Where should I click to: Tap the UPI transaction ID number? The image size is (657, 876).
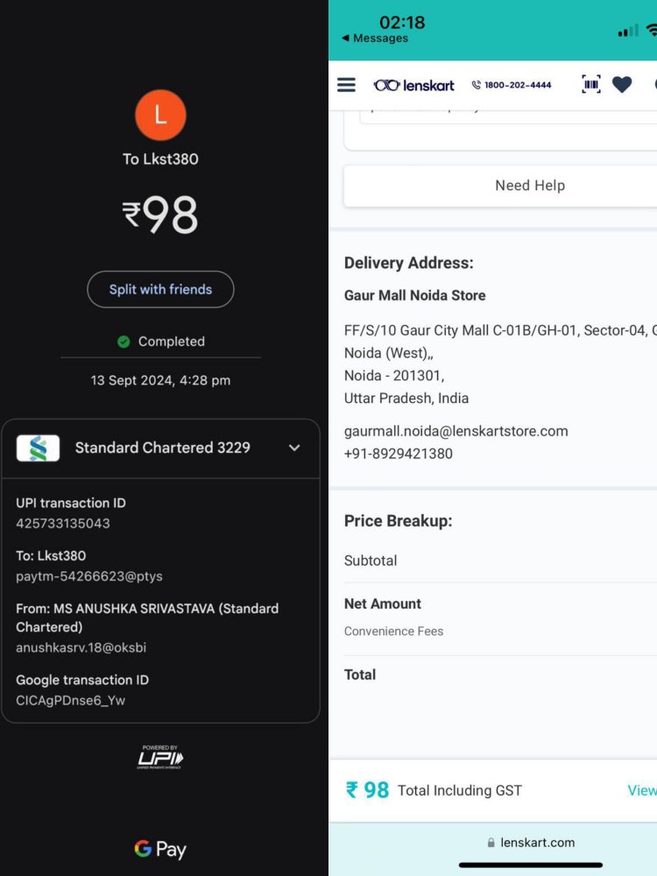(63, 524)
